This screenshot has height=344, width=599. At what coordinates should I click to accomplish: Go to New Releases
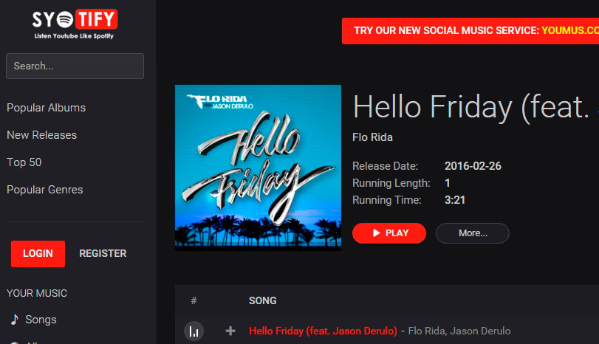click(x=42, y=135)
